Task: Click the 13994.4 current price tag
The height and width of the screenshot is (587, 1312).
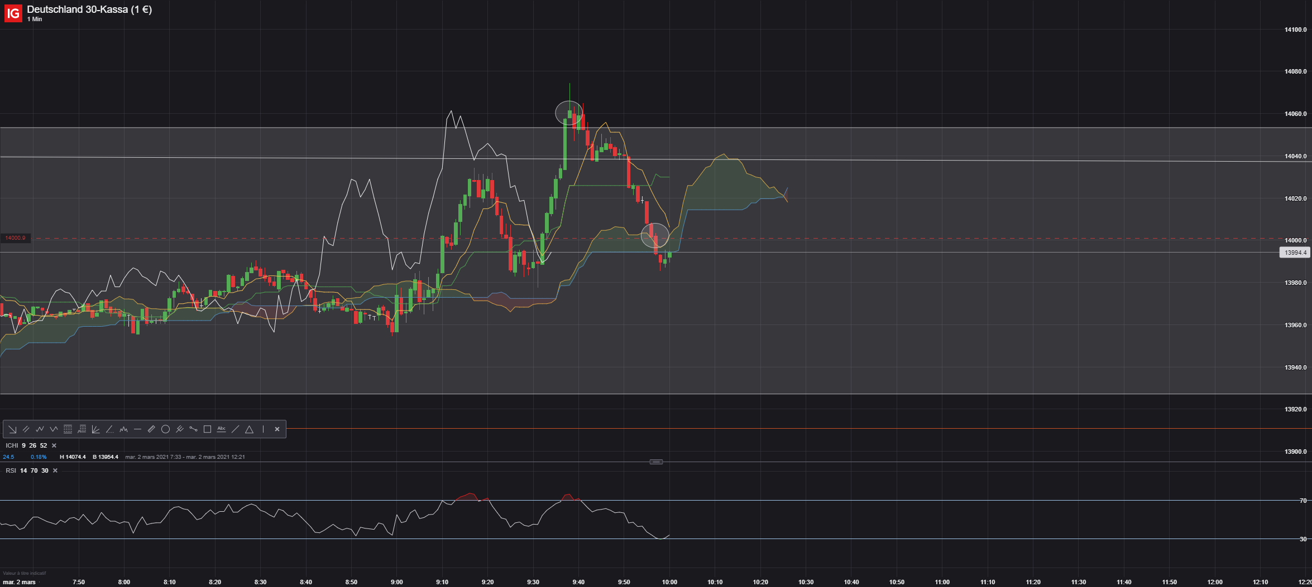Action: (x=1295, y=253)
